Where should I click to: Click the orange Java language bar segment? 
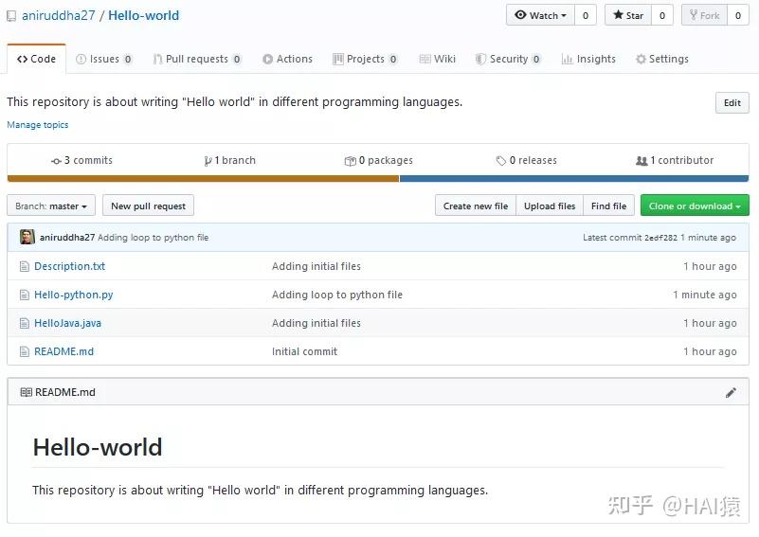point(203,178)
